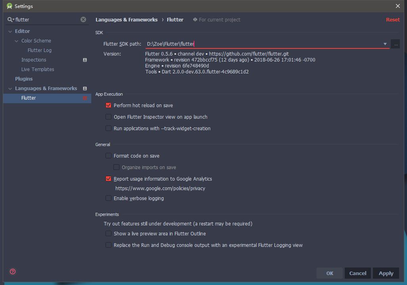Viewport: 407px width, 285px height.
Task: Open Flutter SDK path dropdown arrow
Action: 385,44
